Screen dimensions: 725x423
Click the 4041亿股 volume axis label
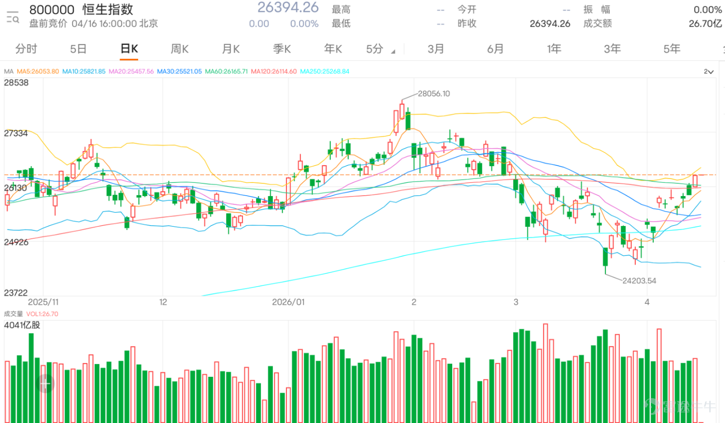point(22,325)
